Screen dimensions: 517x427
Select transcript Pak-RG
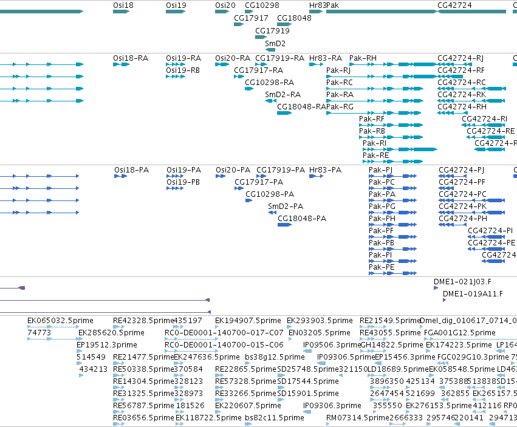coord(374,113)
